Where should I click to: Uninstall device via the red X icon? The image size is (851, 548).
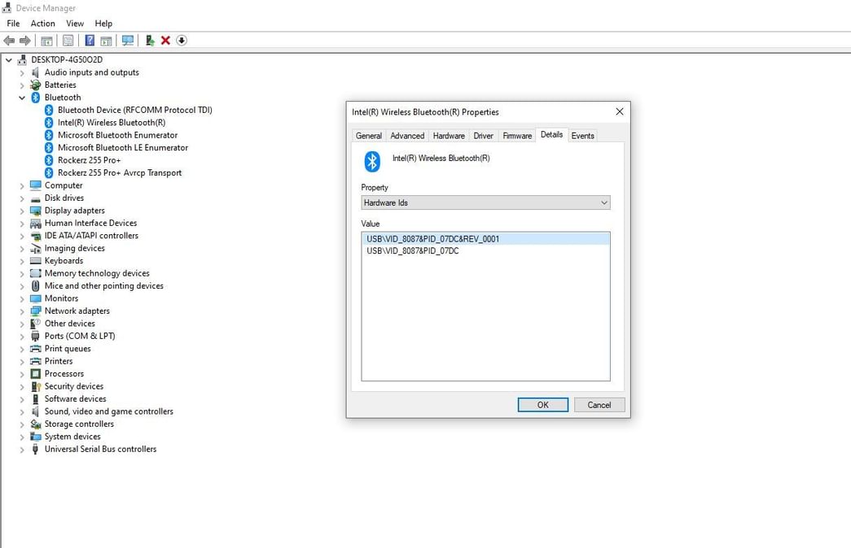point(165,40)
